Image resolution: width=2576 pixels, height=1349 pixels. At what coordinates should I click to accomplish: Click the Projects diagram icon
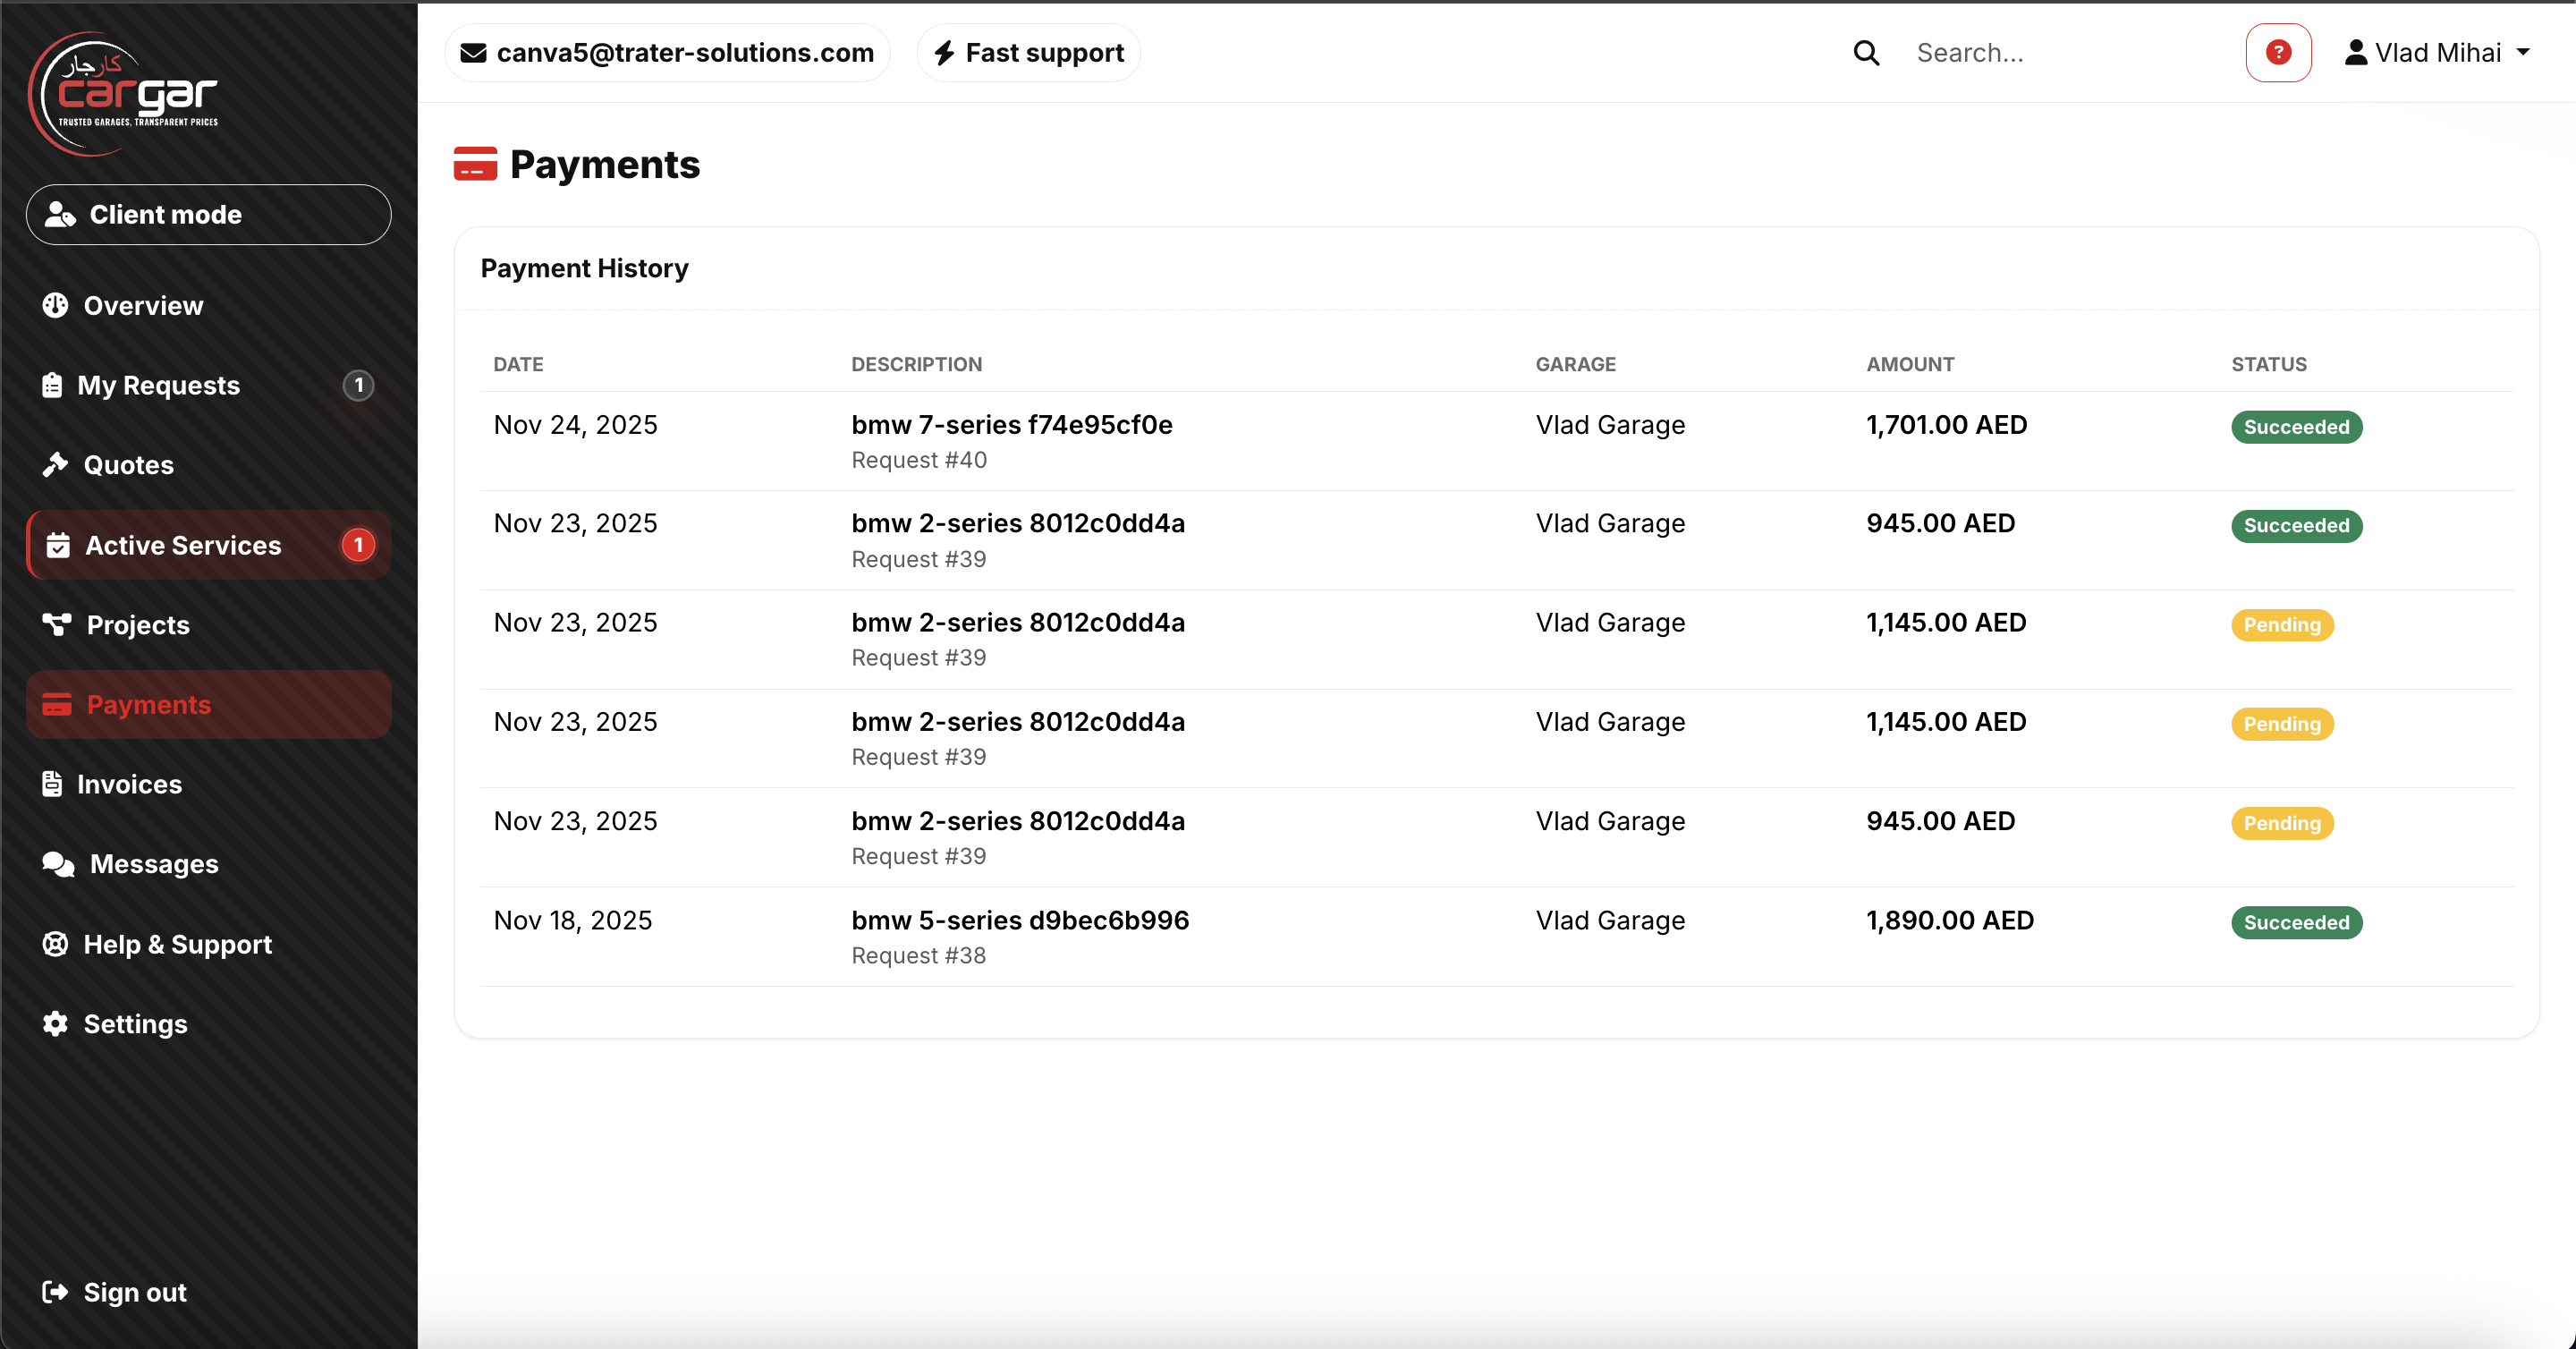coord(57,624)
